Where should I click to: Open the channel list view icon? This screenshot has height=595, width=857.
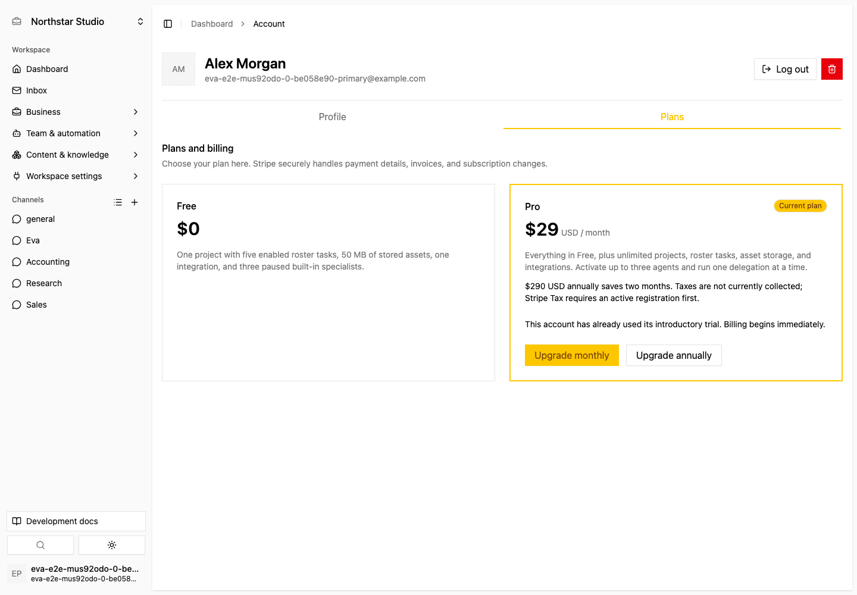pos(118,202)
